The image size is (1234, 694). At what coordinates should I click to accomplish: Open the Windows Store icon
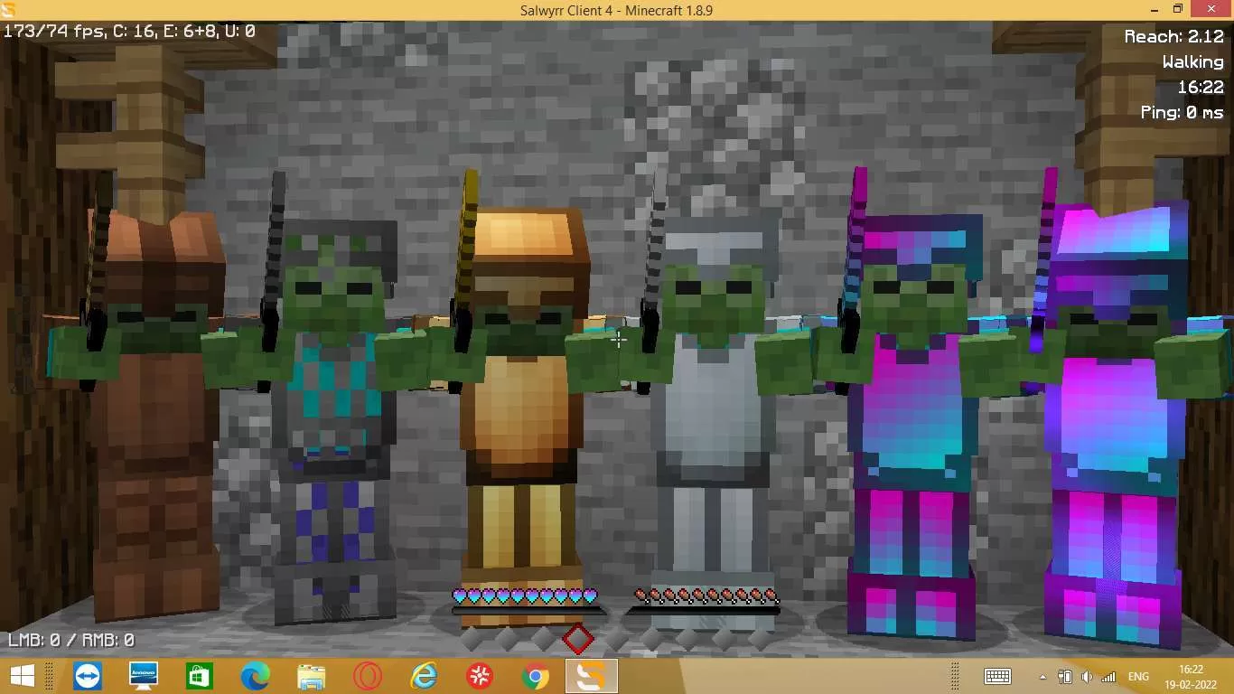199,676
